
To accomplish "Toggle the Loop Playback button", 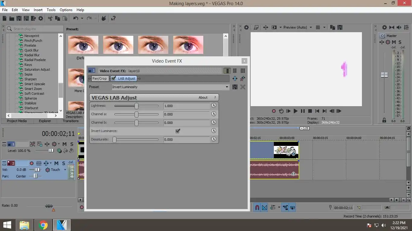I will tap(281, 111).
